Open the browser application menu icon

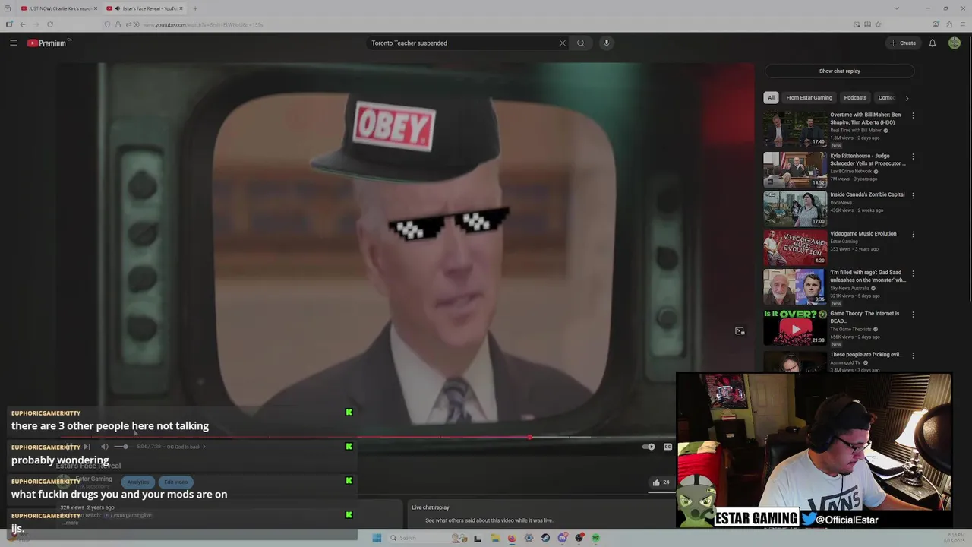tap(963, 24)
